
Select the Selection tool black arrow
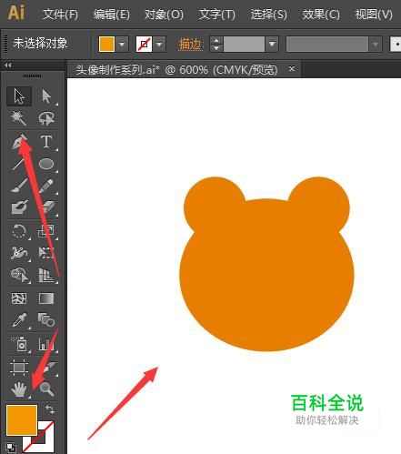click(x=19, y=96)
